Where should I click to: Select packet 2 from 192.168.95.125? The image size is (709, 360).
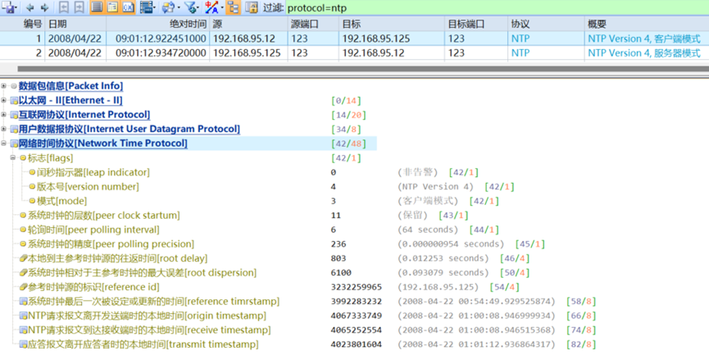pyautogui.click(x=246, y=52)
